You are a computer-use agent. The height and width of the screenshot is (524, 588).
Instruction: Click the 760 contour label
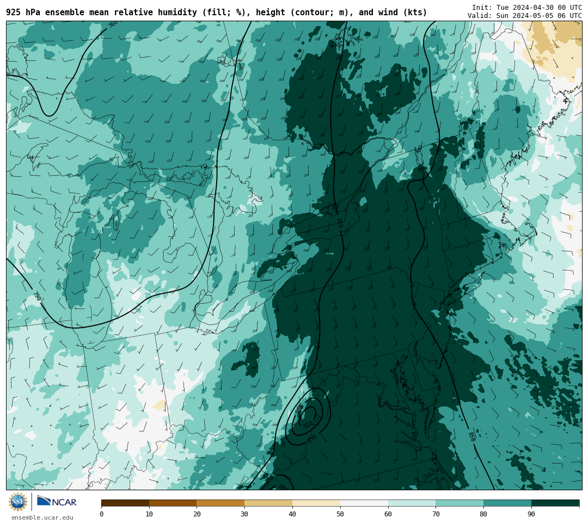pos(113,24)
